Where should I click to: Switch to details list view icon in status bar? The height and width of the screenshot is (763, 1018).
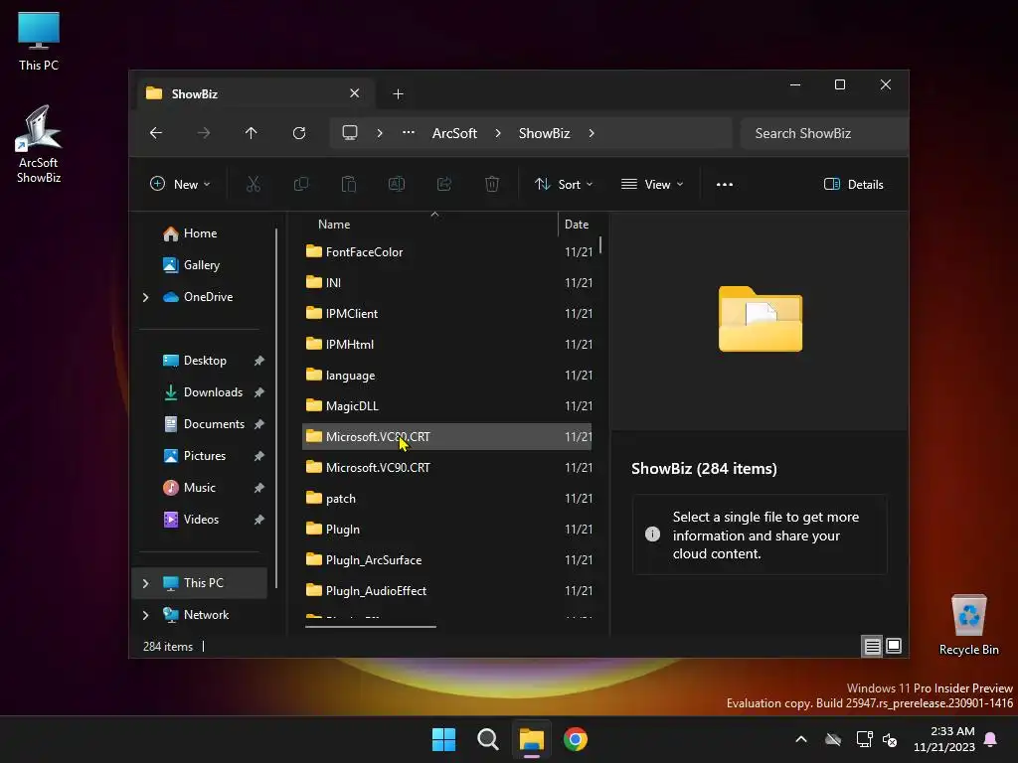[x=872, y=646]
